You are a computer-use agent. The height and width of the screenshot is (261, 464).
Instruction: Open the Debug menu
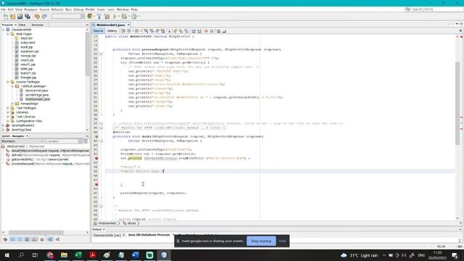click(78, 9)
